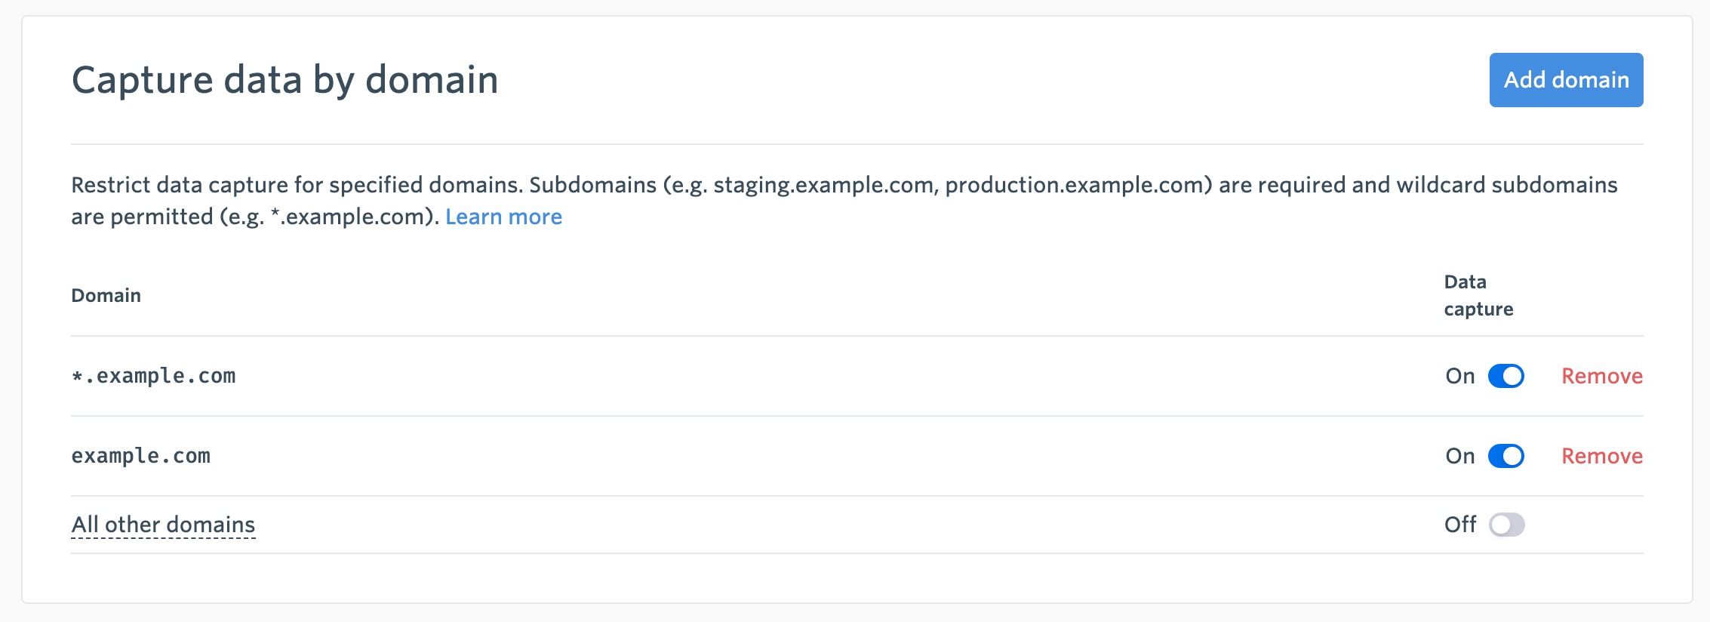Click the Add domain button
1710x622 pixels.
click(1566, 80)
